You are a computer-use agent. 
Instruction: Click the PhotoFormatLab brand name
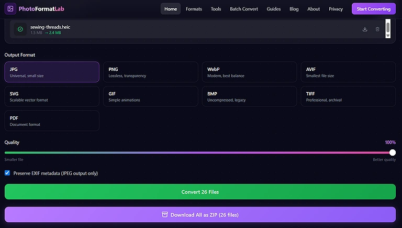41,9
